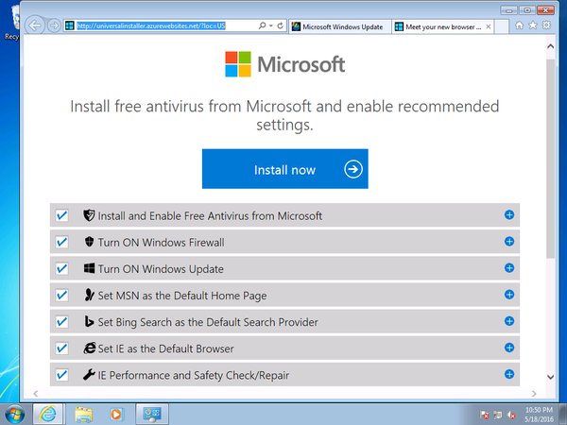This screenshot has width=567, height=425.
Task: Go back with the browser Back arrow
Action: tap(35, 25)
